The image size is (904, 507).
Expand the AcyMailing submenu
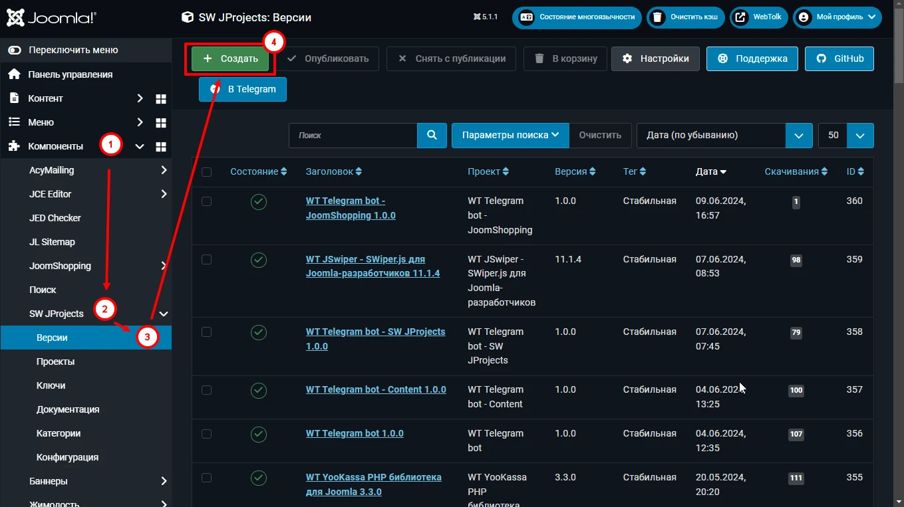click(164, 170)
